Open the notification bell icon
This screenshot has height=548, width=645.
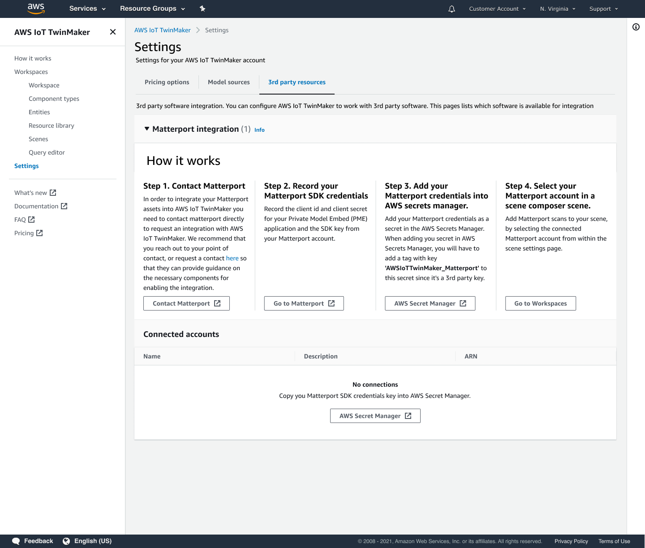(451, 9)
